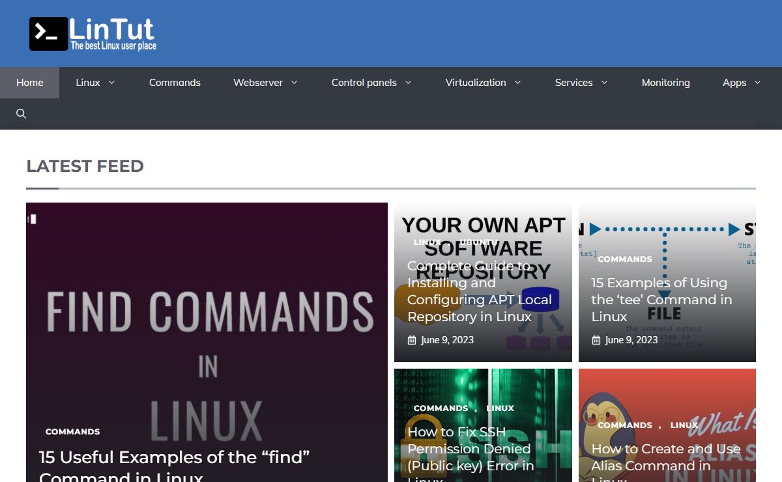Click LINUX category tag on APT article
The width and height of the screenshot is (782, 482).
click(427, 242)
